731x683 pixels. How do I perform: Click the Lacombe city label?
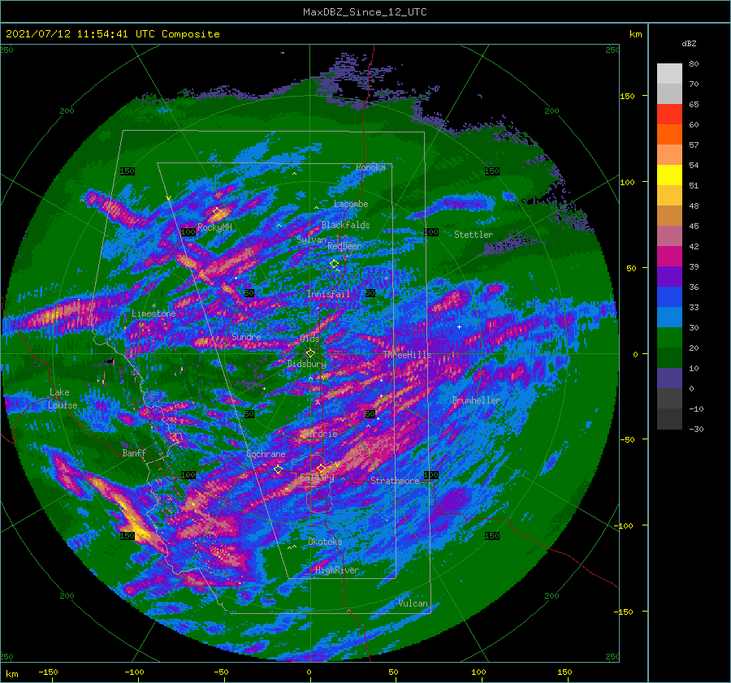pyautogui.click(x=351, y=204)
